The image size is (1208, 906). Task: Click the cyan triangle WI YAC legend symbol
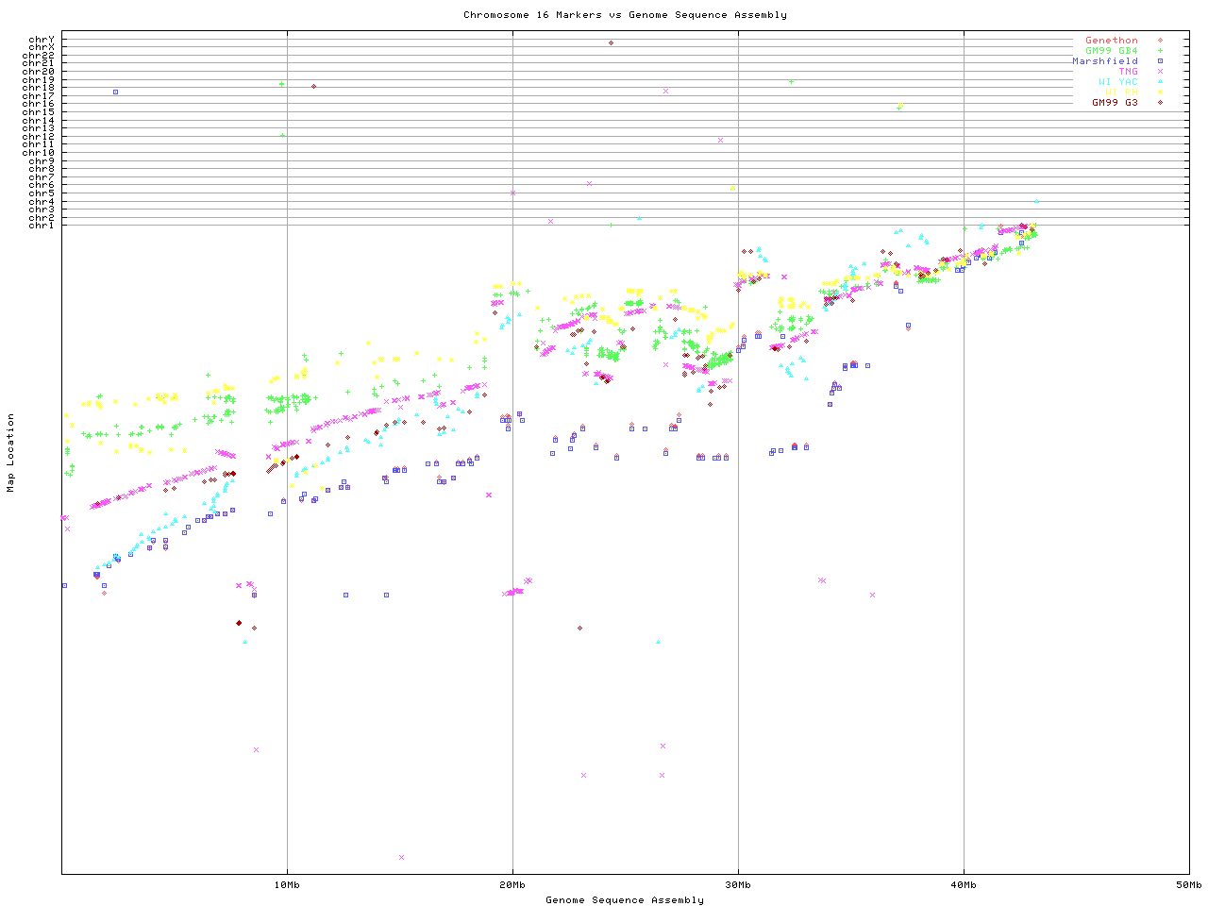click(x=1160, y=82)
